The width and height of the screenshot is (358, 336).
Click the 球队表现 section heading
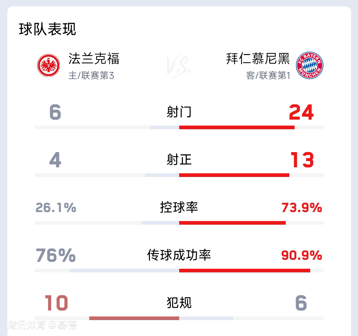pos(47,29)
